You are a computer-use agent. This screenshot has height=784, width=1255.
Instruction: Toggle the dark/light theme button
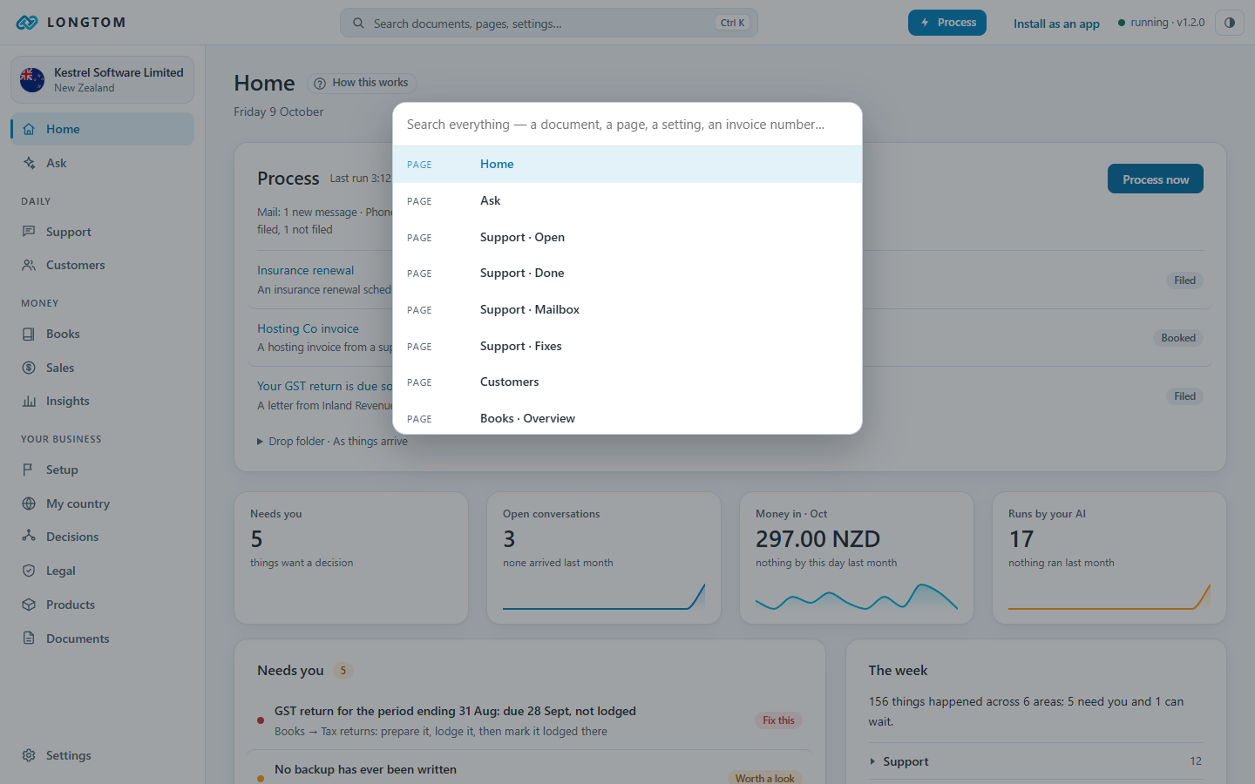click(x=1230, y=23)
